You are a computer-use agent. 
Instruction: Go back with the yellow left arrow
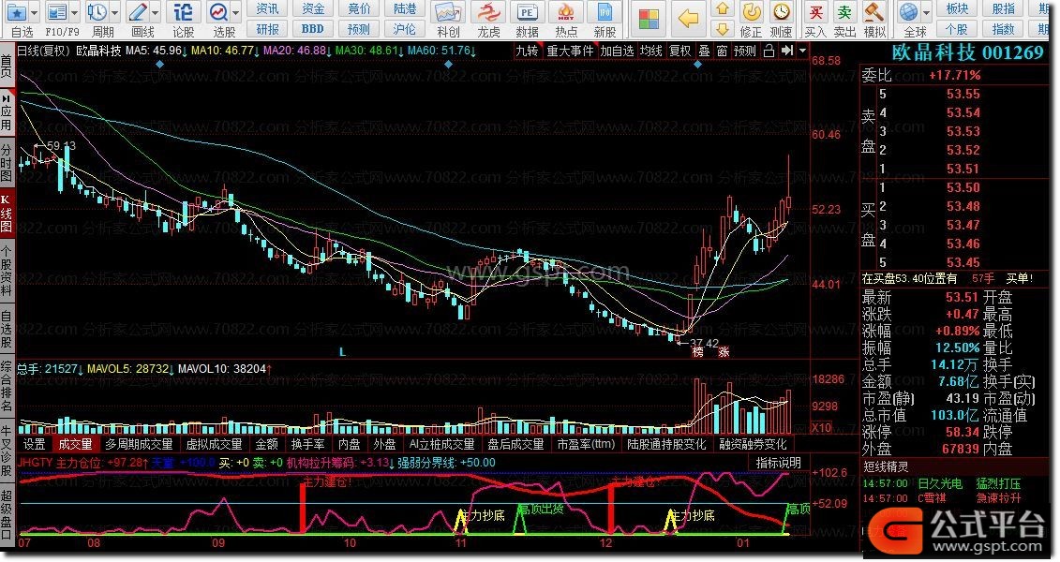688,19
